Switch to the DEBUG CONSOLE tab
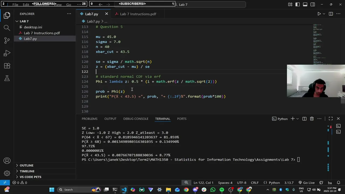This screenshot has height=194, width=345. click(x=136, y=119)
